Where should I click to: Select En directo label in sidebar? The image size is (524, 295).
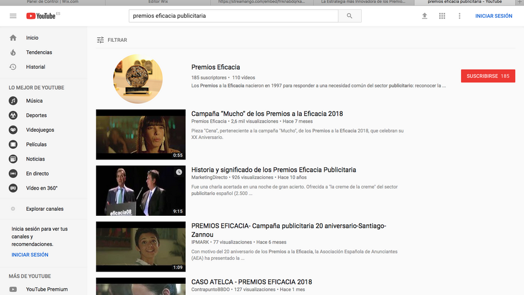(37, 173)
